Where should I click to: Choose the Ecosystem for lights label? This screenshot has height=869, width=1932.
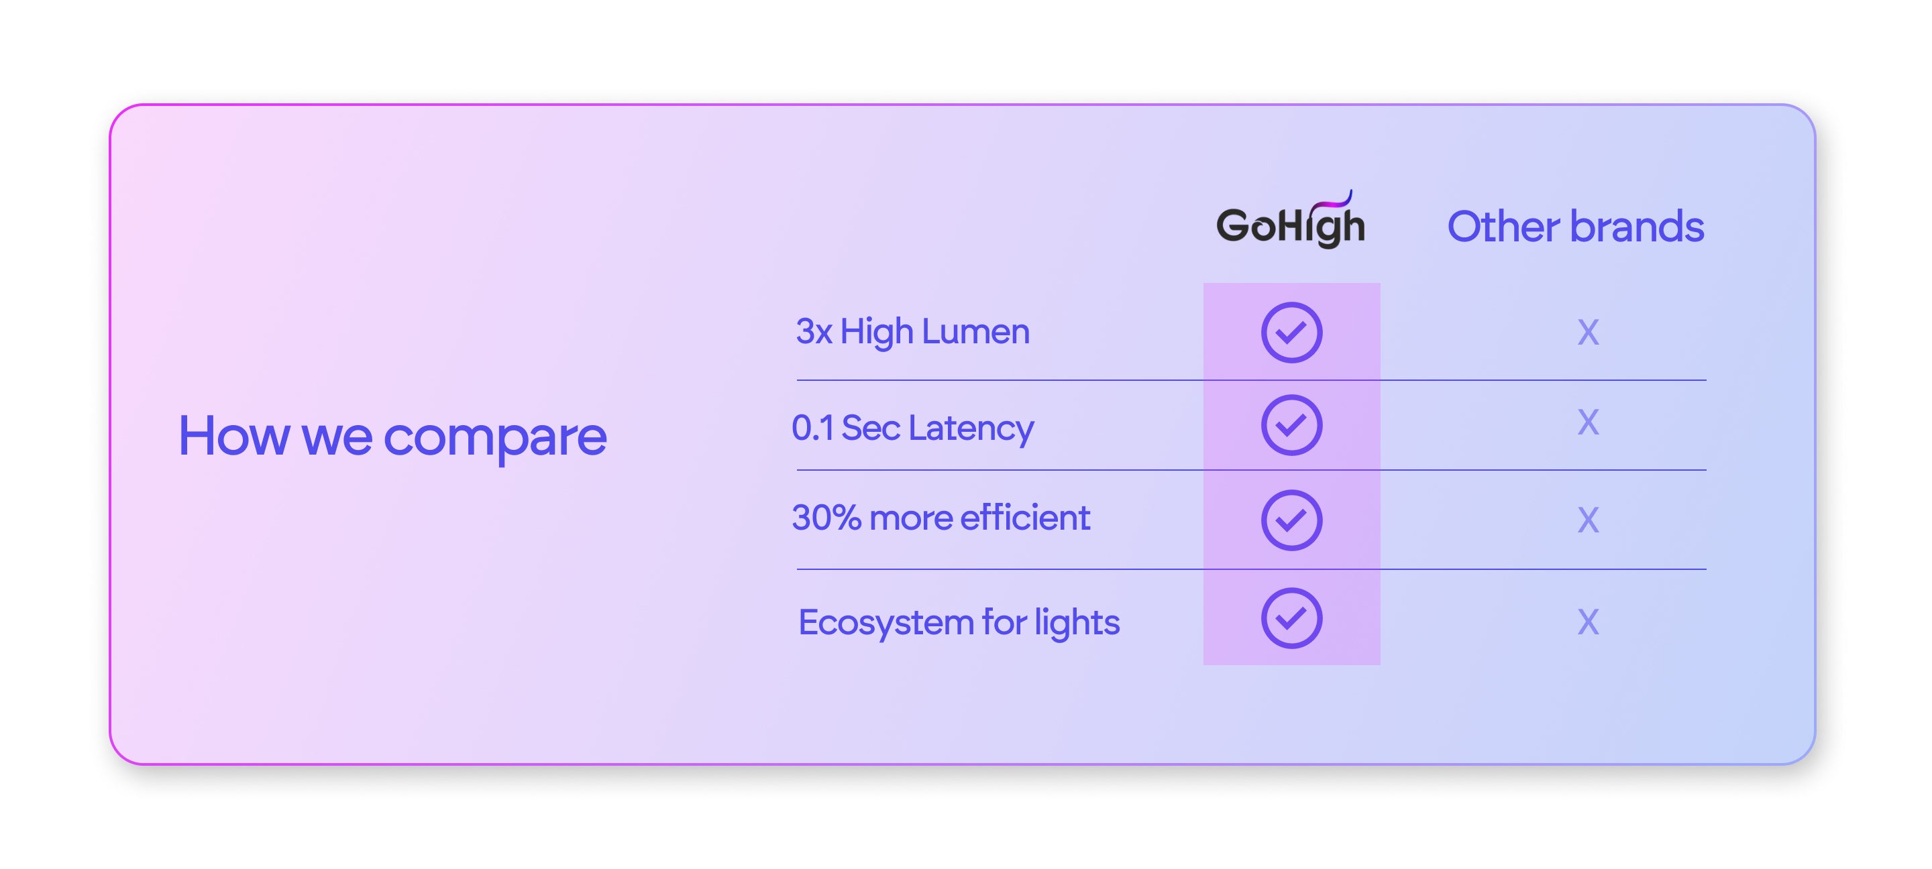click(958, 622)
